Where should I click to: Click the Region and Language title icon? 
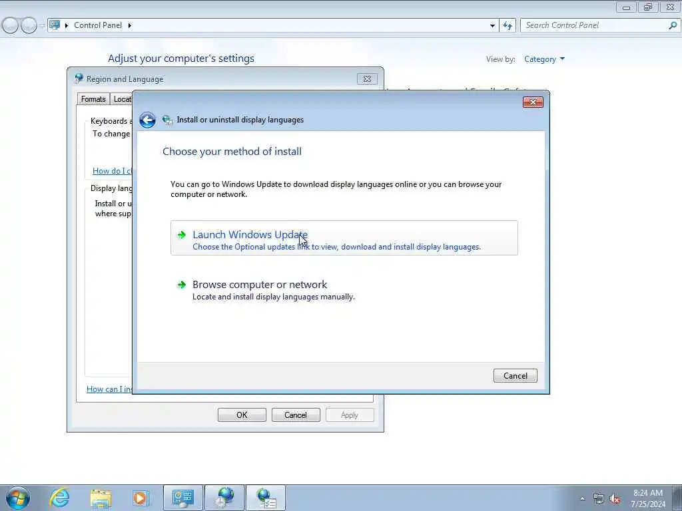pyautogui.click(x=79, y=79)
